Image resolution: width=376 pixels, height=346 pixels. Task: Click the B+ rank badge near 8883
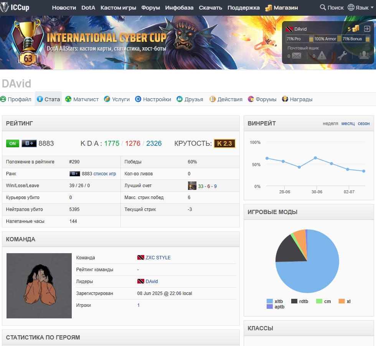click(29, 143)
